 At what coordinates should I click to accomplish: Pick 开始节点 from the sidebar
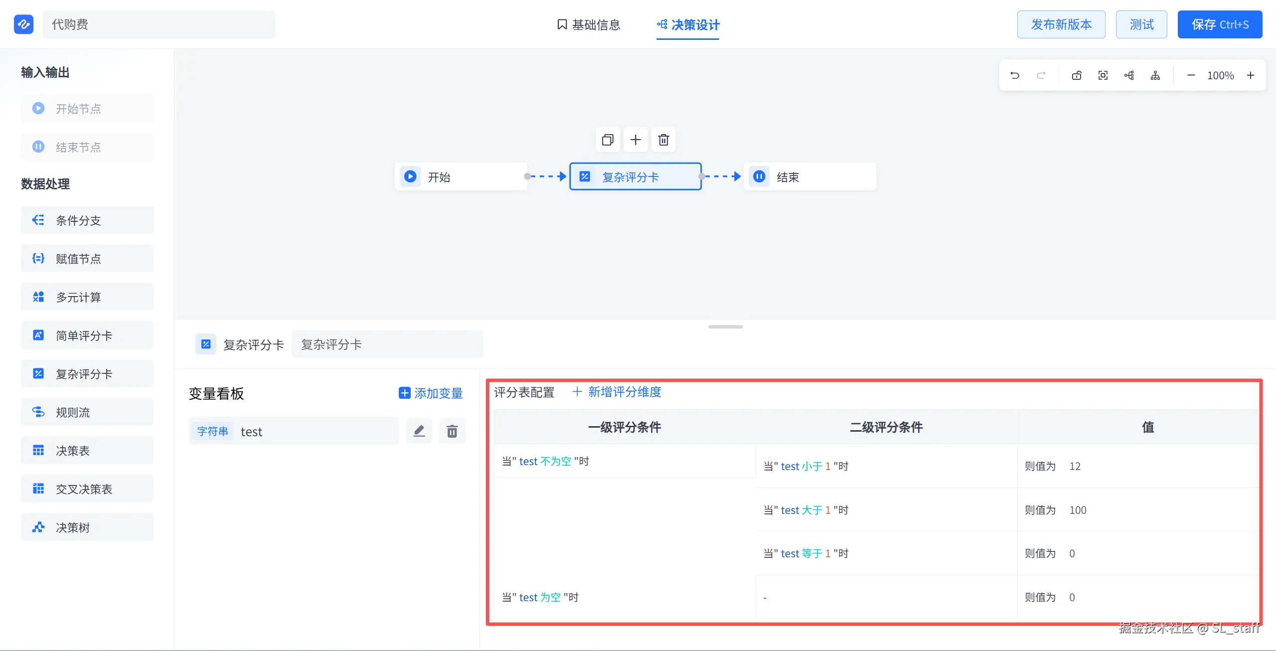point(87,108)
